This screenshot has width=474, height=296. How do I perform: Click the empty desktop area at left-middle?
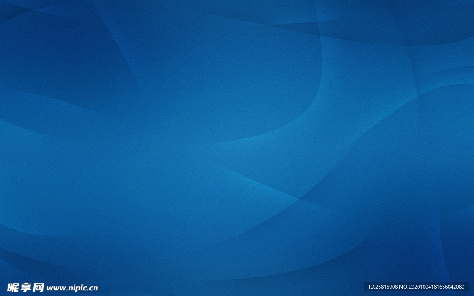(46, 153)
